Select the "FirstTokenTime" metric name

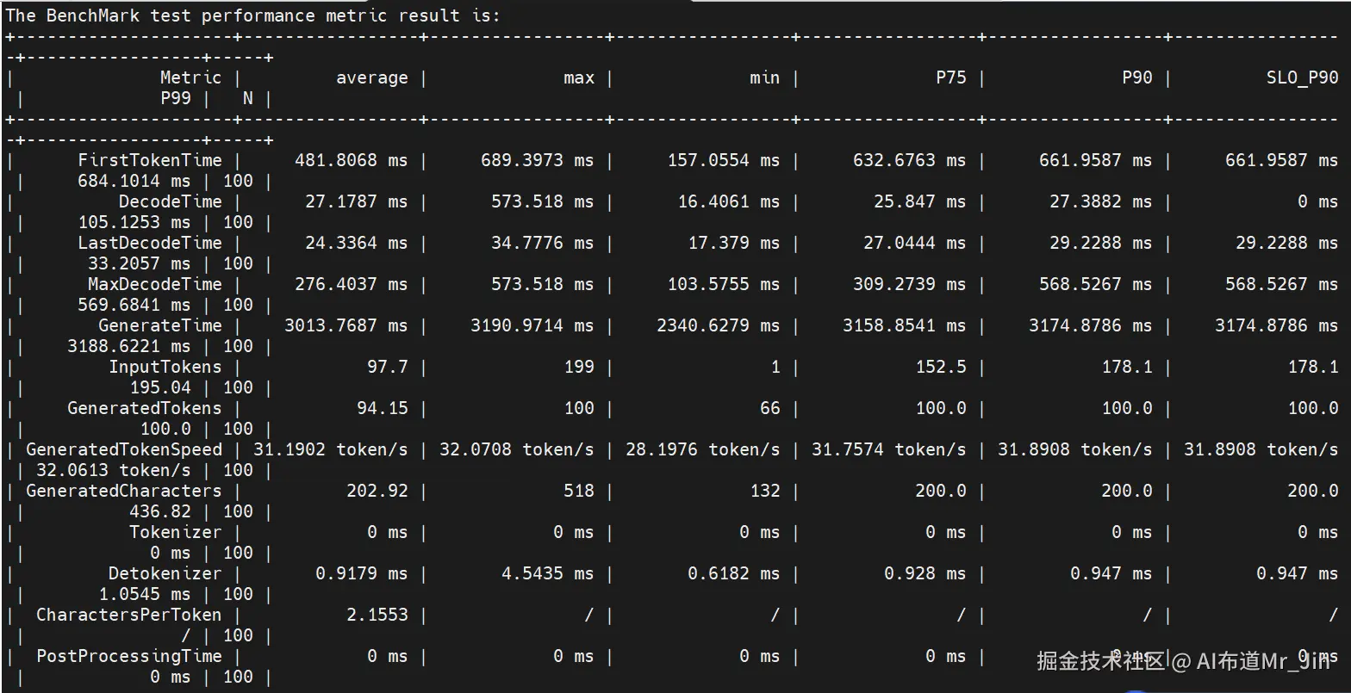click(x=149, y=160)
